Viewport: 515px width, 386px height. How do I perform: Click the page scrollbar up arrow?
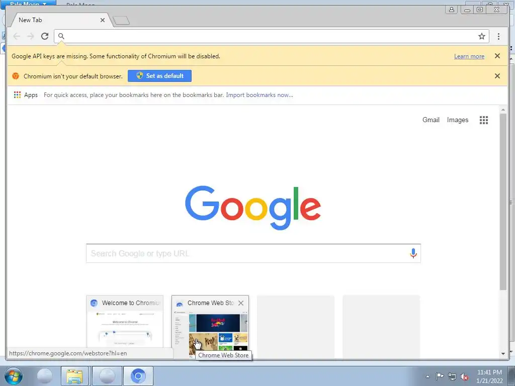(x=503, y=110)
